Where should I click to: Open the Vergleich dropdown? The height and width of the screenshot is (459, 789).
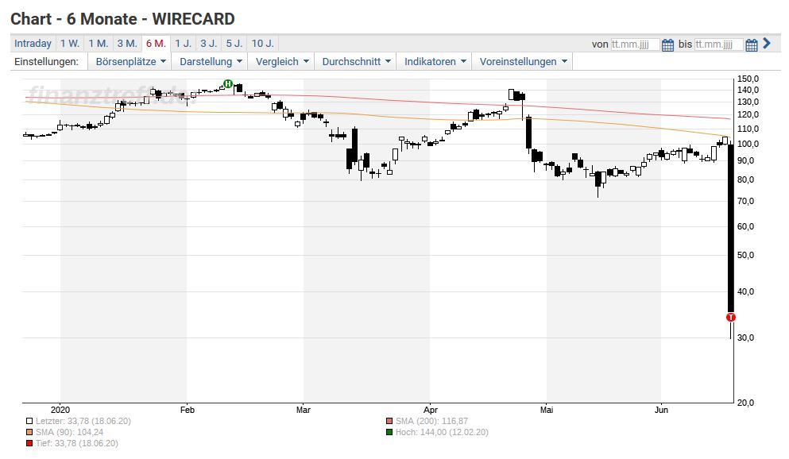(281, 61)
